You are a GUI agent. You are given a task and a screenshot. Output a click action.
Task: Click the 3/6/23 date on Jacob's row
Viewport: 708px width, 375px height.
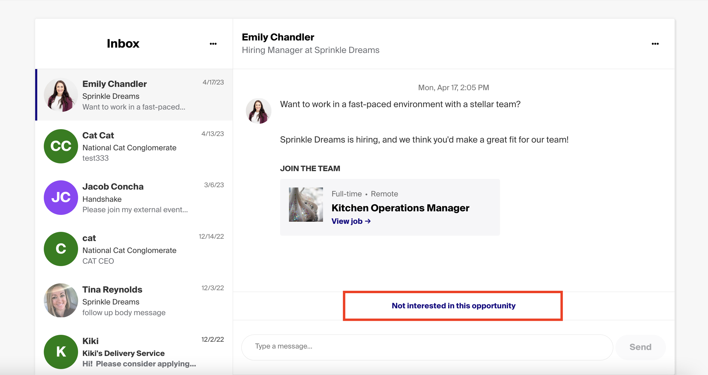214,185
